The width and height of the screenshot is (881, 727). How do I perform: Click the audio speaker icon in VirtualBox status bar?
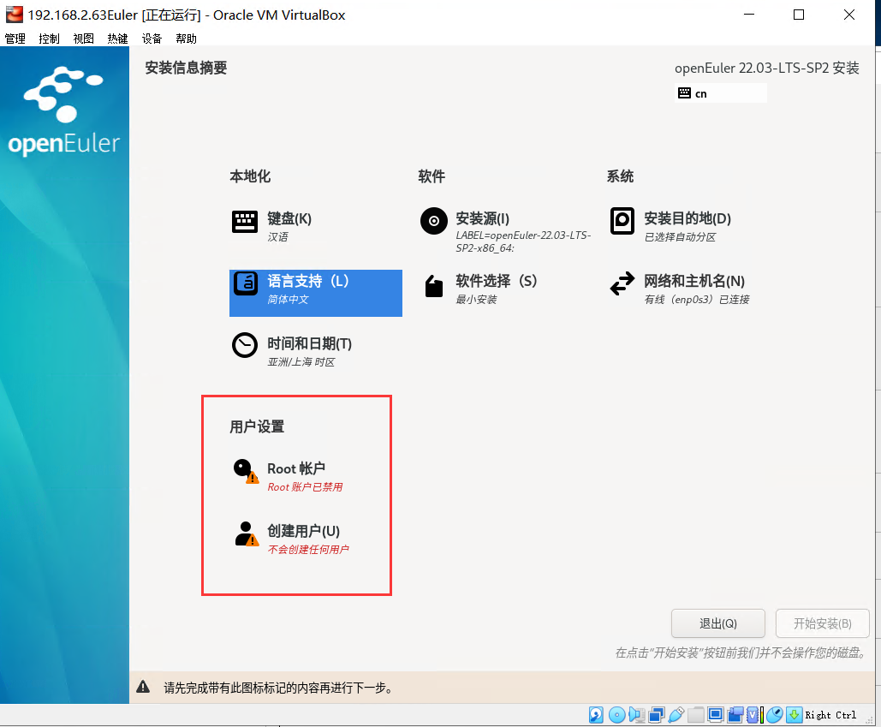(637, 715)
